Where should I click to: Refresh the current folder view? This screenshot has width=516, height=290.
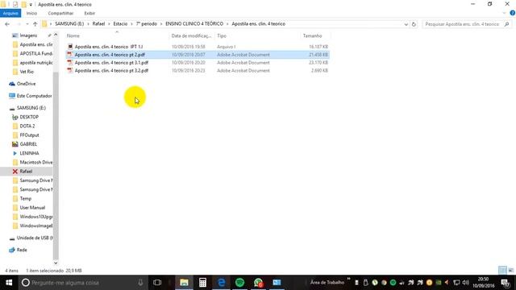414,24
